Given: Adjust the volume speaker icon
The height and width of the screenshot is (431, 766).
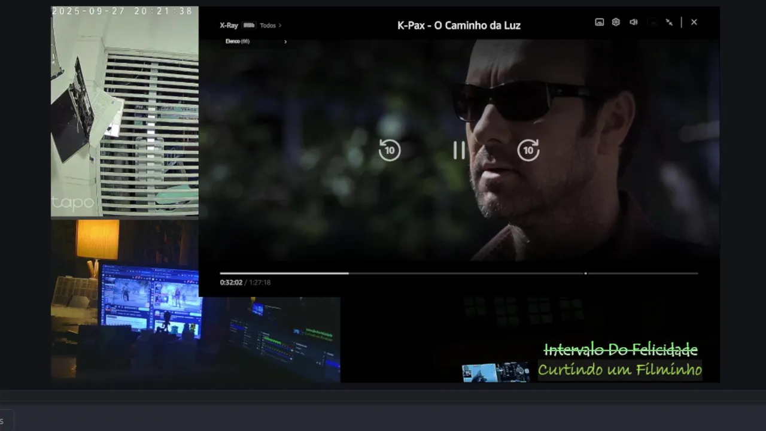Looking at the screenshot, I should (633, 22).
